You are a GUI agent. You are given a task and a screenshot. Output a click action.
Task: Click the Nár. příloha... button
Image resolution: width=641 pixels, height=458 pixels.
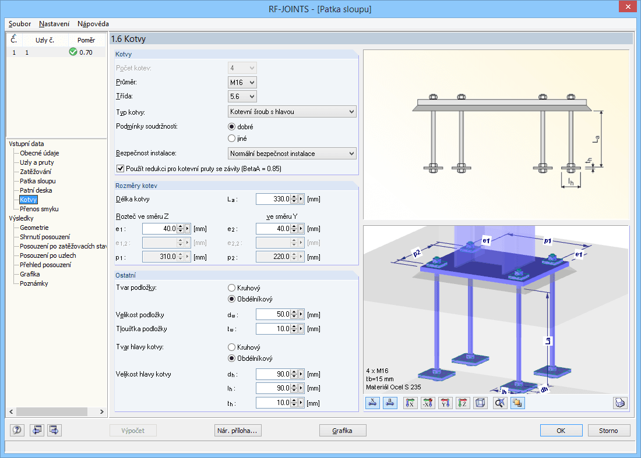pos(238,430)
